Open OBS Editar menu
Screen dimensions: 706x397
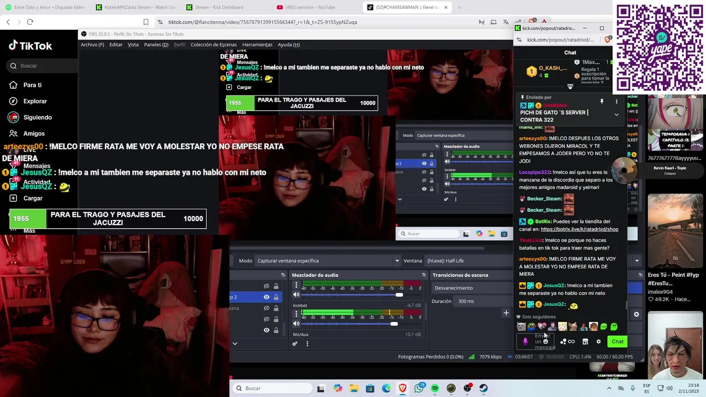(116, 45)
